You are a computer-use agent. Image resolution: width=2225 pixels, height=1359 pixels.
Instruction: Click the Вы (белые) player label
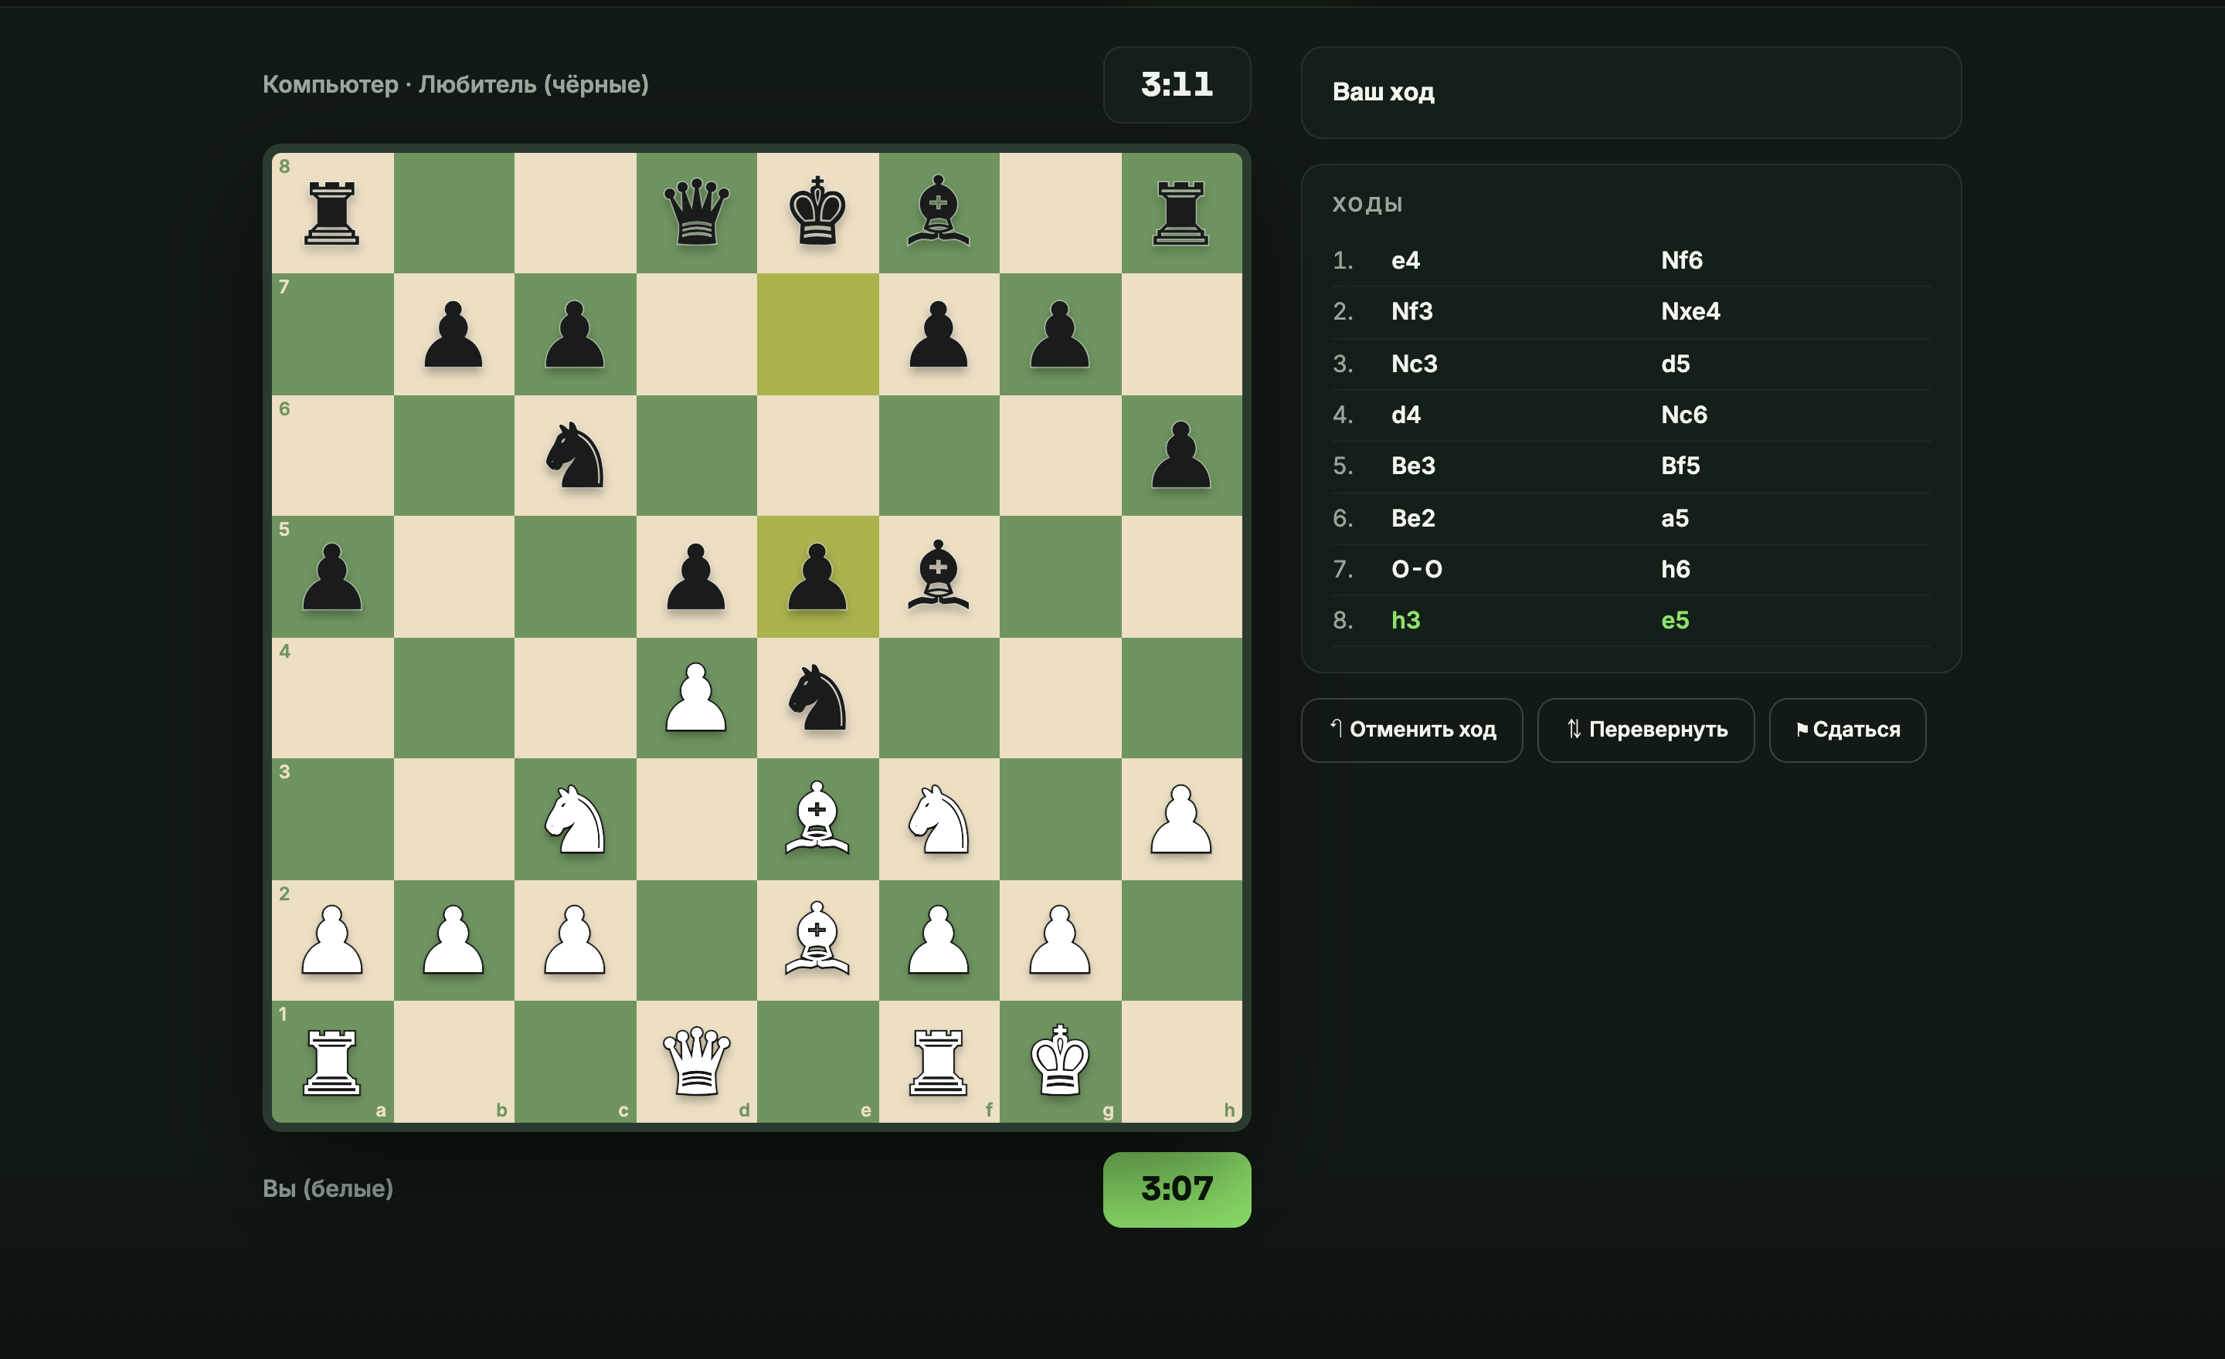click(x=328, y=1188)
